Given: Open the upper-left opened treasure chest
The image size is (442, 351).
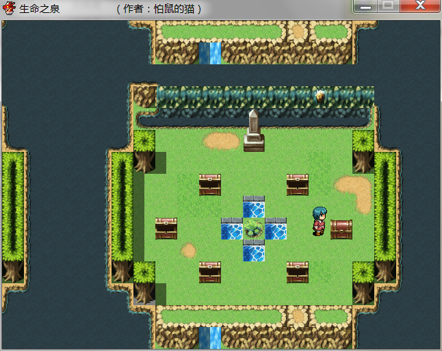Looking at the screenshot, I should (210, 185).
